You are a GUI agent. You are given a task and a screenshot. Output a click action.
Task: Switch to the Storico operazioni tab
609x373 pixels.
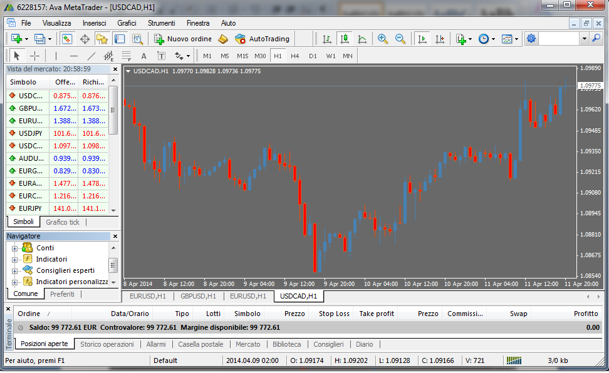click(x=107, y=344)
